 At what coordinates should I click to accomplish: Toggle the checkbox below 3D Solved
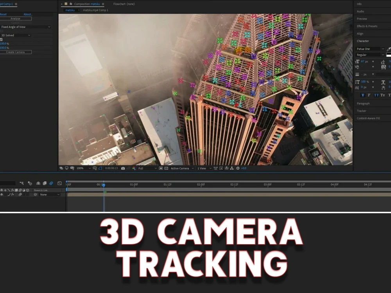[x=1, y=39]
